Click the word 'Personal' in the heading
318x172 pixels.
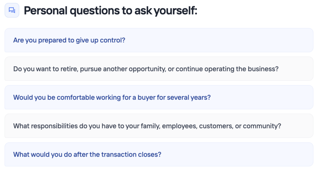click(46, 11)
